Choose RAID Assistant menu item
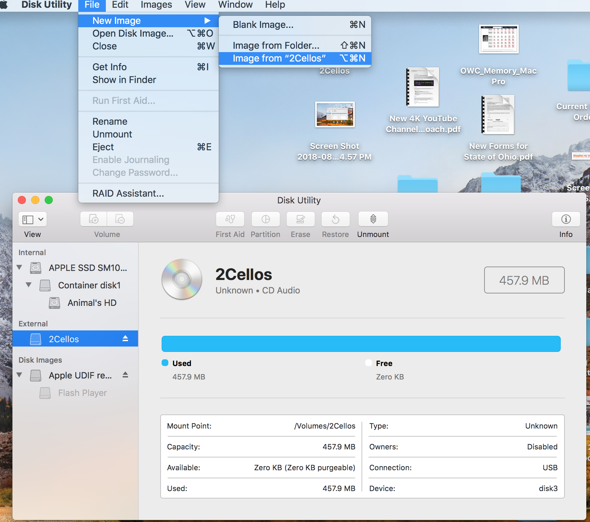590x522 pixels. click(x=149, y=194)
